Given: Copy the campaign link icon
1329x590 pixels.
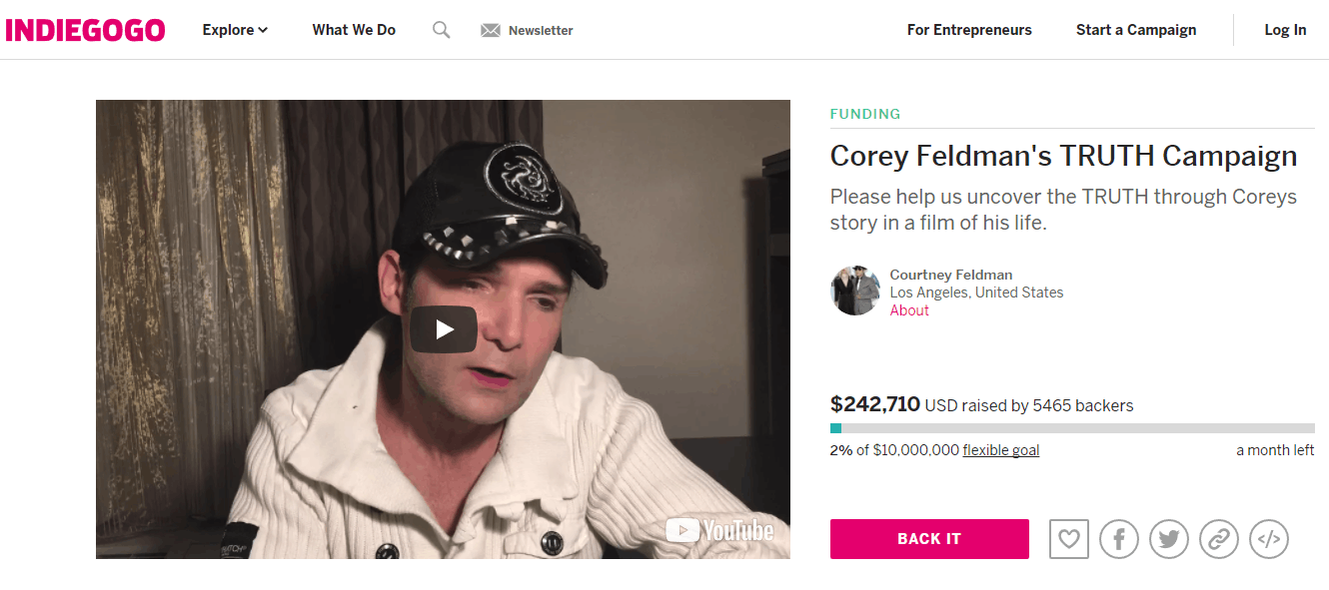Looking at the screenshot, I should tap(1219, 539).
